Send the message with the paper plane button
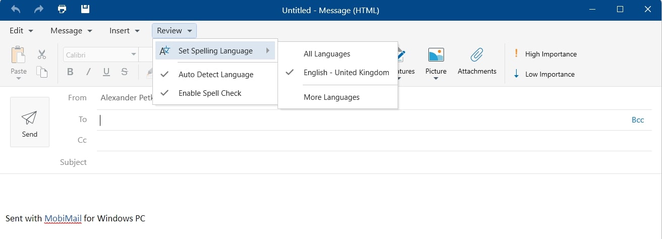The image size is (662, 239). pyautogui.click(x=30, y=122)
